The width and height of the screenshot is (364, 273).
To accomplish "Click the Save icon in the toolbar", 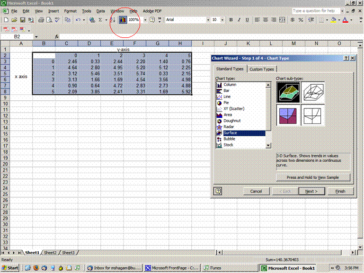I will [23, 20].
